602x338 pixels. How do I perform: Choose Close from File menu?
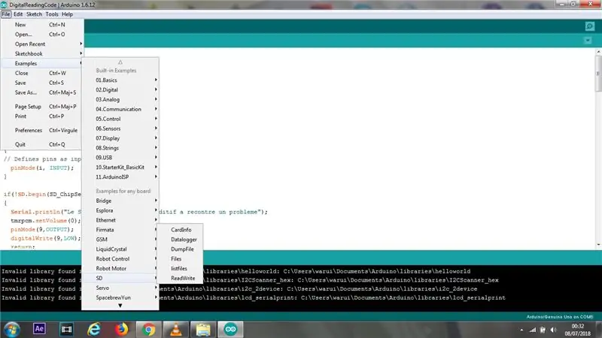pyautogui.click(x=42, y=73)
